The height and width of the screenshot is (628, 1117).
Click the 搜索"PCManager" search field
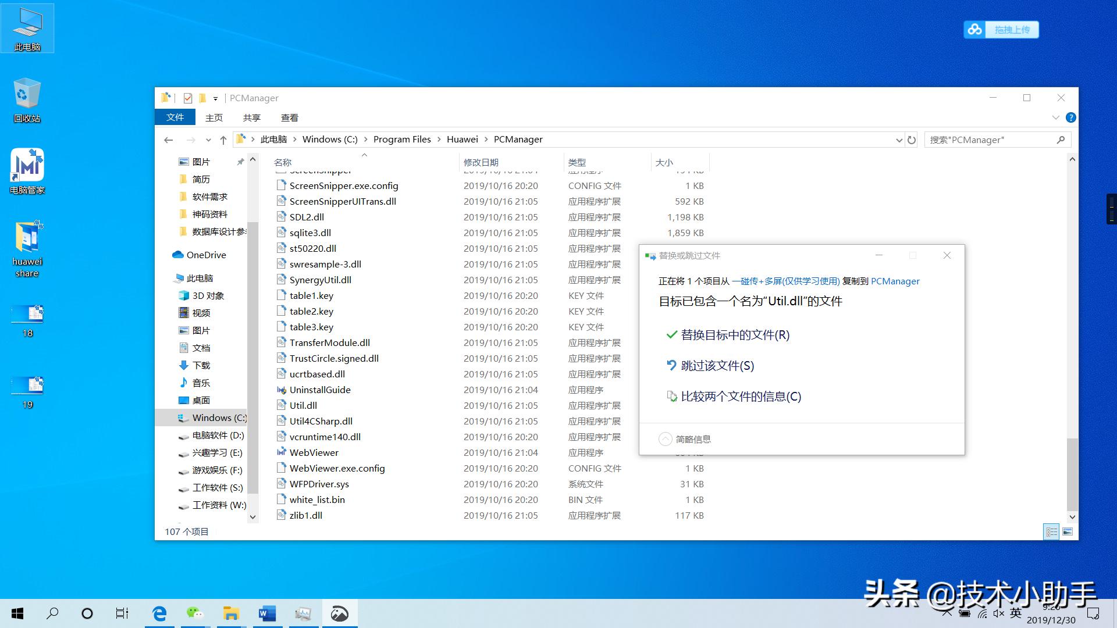click(989, 140)
